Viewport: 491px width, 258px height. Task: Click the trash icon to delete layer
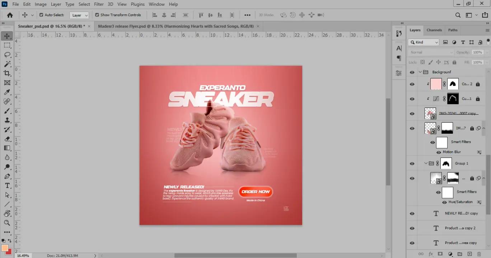point(479,254)
